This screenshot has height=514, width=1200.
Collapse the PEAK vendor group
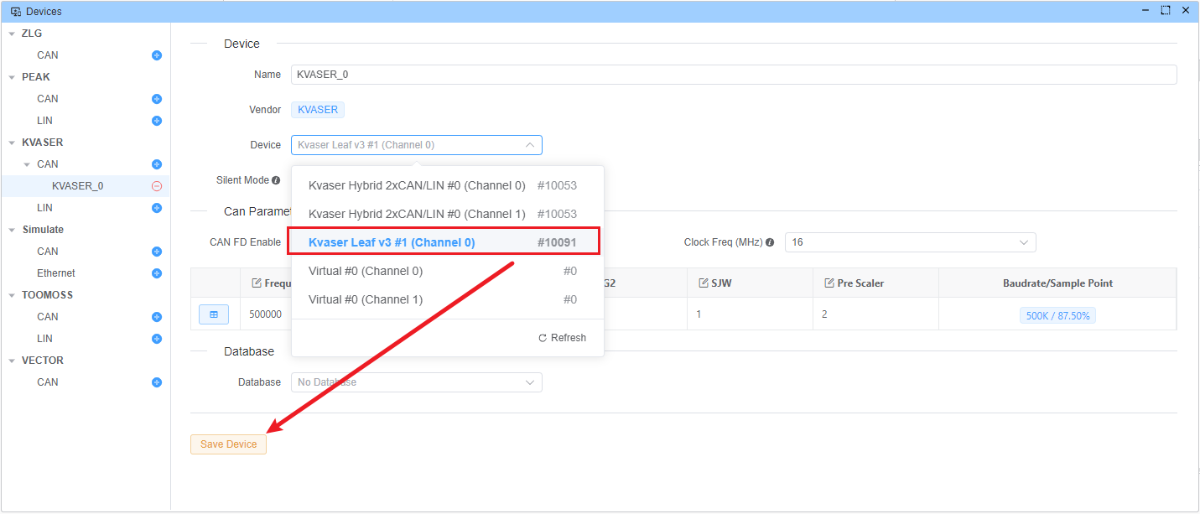coord(12,77)
